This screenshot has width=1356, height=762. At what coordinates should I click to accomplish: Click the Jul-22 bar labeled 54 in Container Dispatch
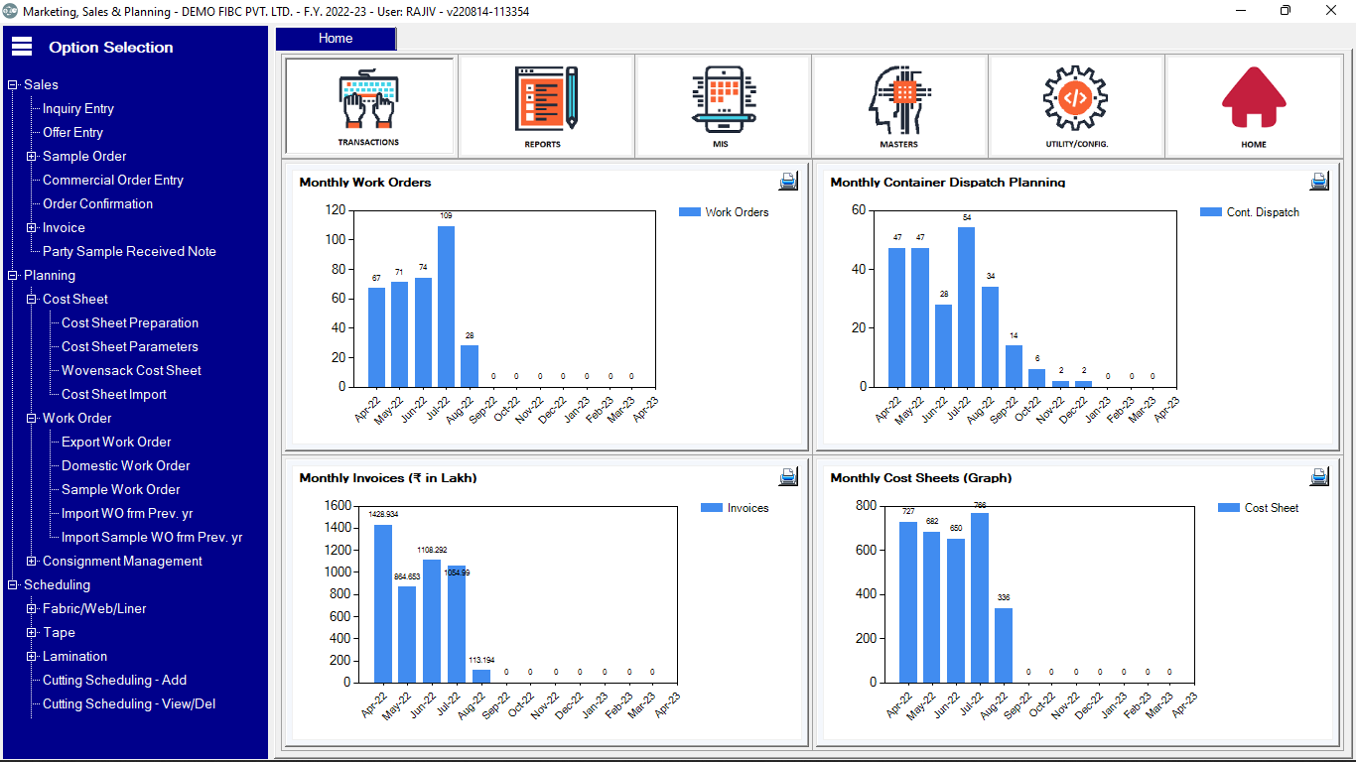(966, 307)
